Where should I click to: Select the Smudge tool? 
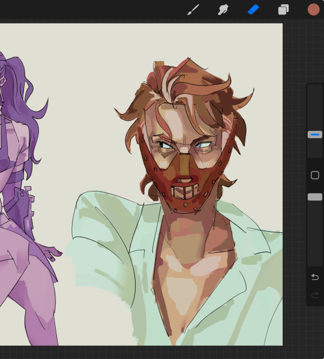pyautogui.click(x=223, y=10)
